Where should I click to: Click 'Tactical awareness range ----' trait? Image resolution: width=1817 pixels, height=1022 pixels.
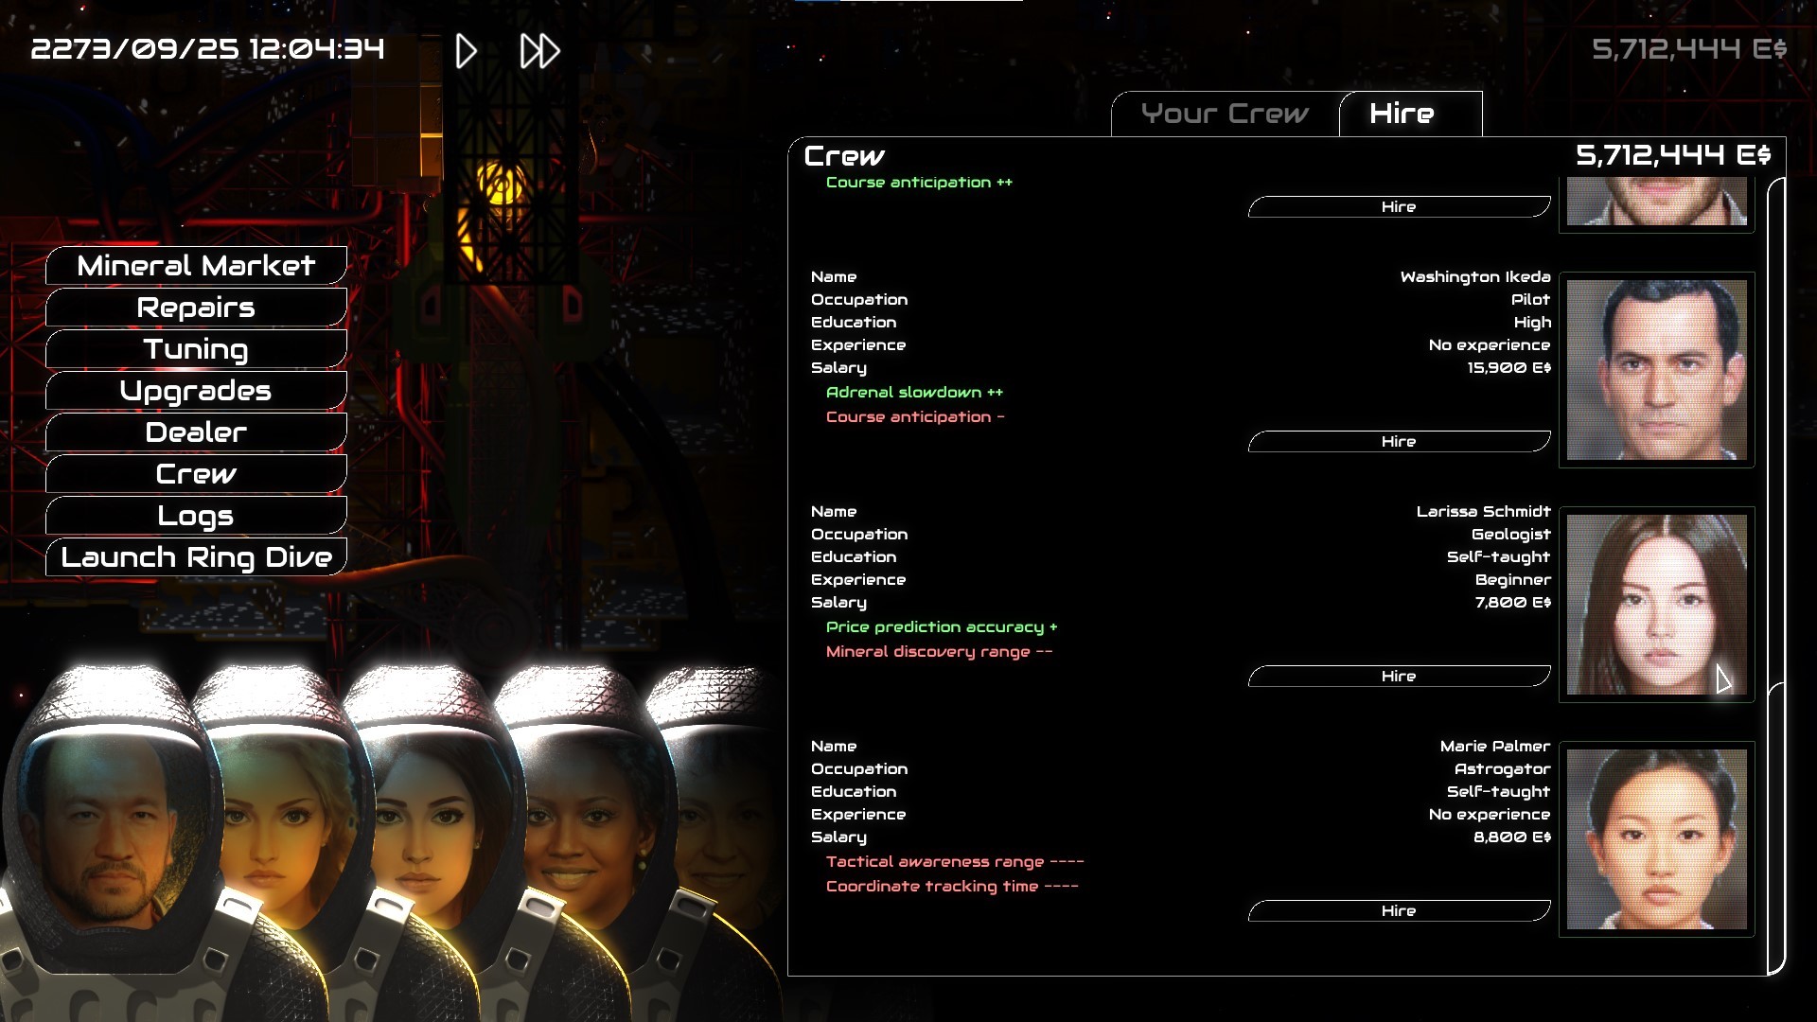[x=955, y=862]
